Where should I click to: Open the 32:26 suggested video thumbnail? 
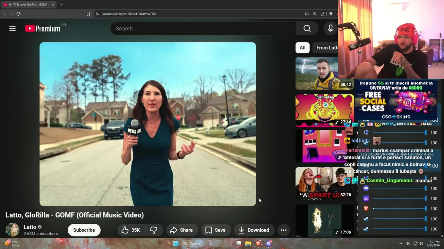324,183
